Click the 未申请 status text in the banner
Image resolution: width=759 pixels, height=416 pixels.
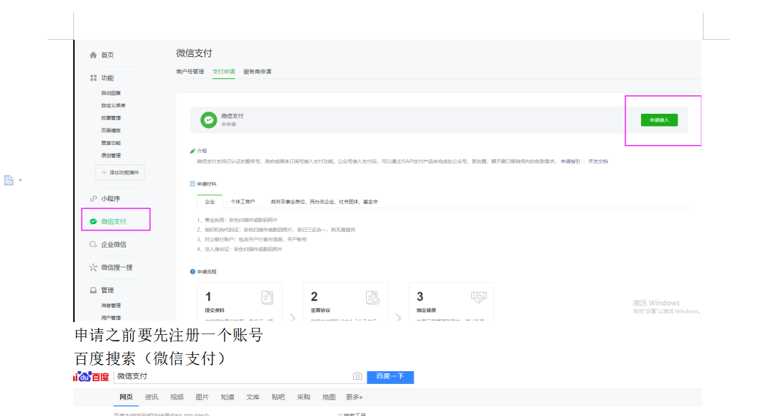point(228,124)
